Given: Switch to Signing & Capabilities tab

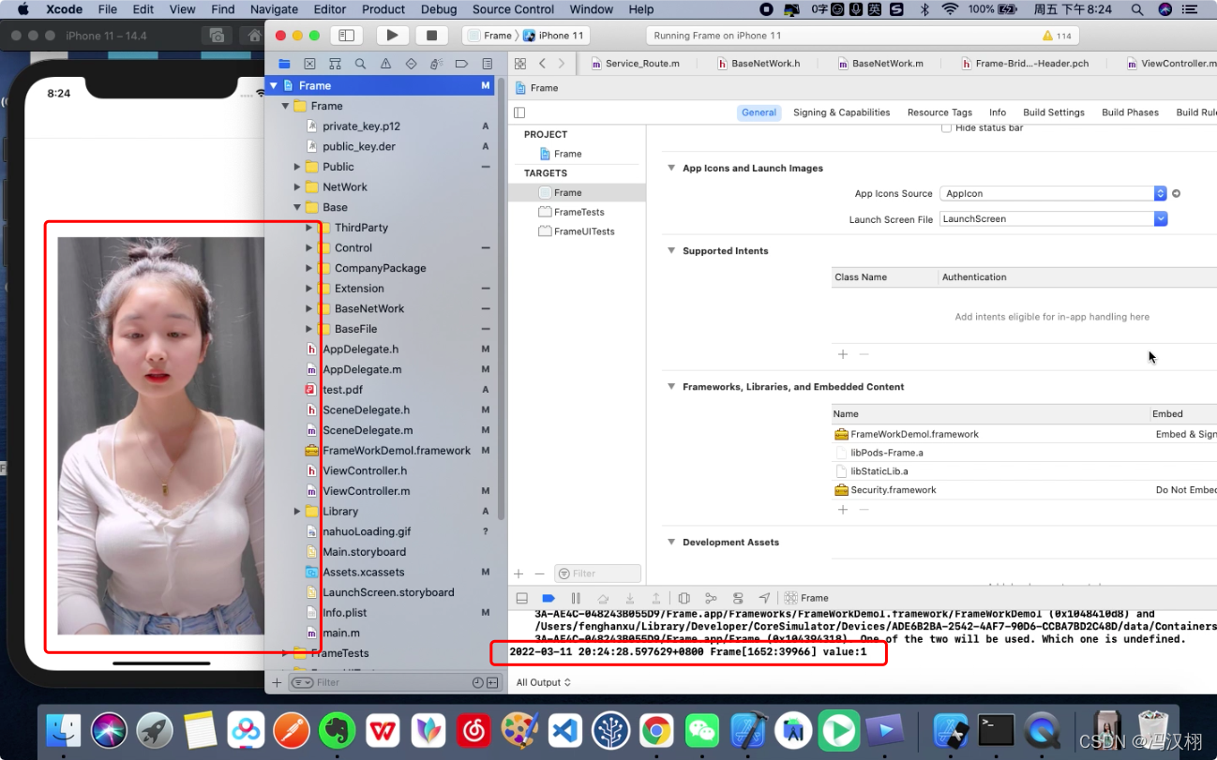Looking at the screenshot, I should [x=841, y=112].
